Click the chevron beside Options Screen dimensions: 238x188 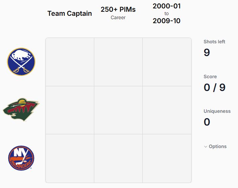tap(206, 146)
